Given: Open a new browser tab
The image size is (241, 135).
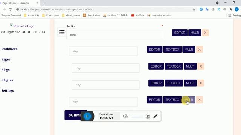Looking at the screenshot, I should pyautogui.click(x=44, y=3).
